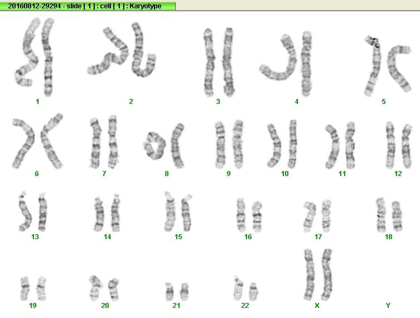Click the green label '14'
The image size is (420, 318).
108,237
